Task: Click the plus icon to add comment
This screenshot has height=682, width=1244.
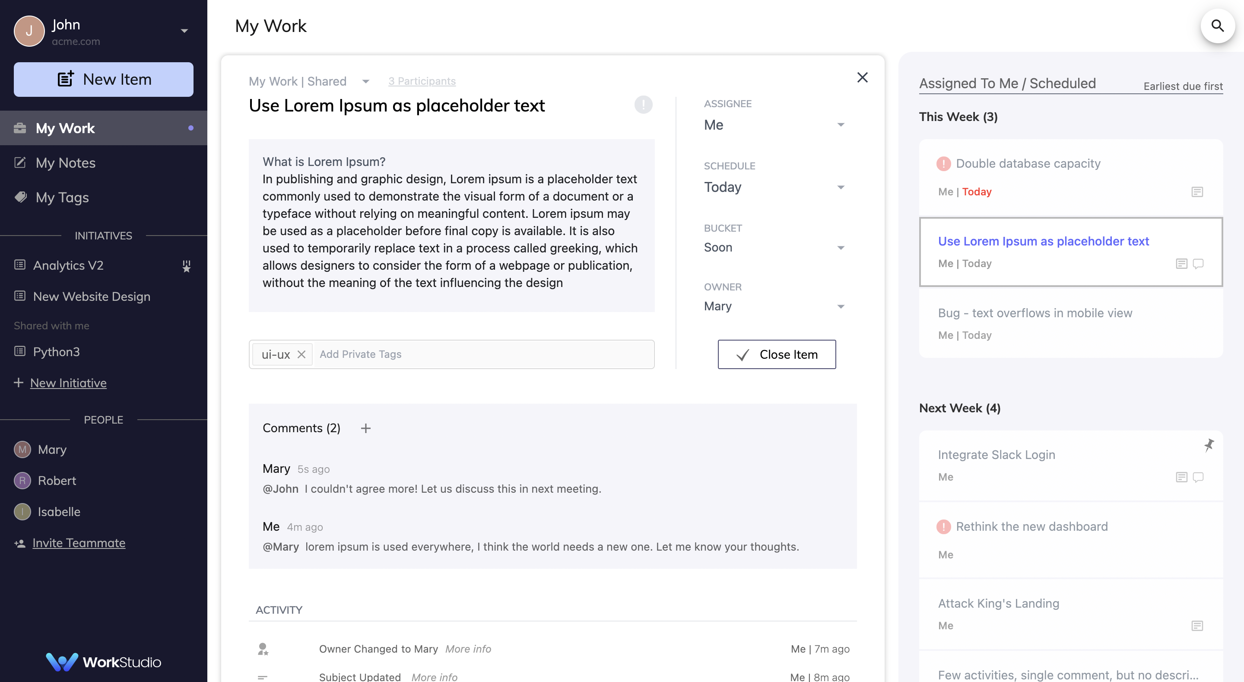Action: (x=365, y=428)
